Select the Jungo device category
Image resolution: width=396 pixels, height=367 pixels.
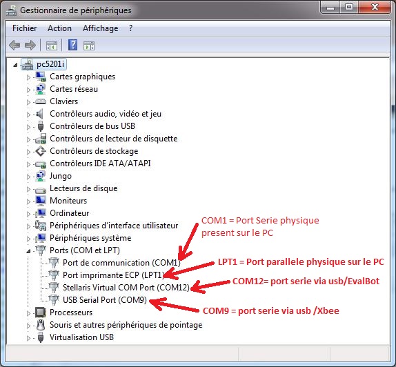tap(61, 176)
